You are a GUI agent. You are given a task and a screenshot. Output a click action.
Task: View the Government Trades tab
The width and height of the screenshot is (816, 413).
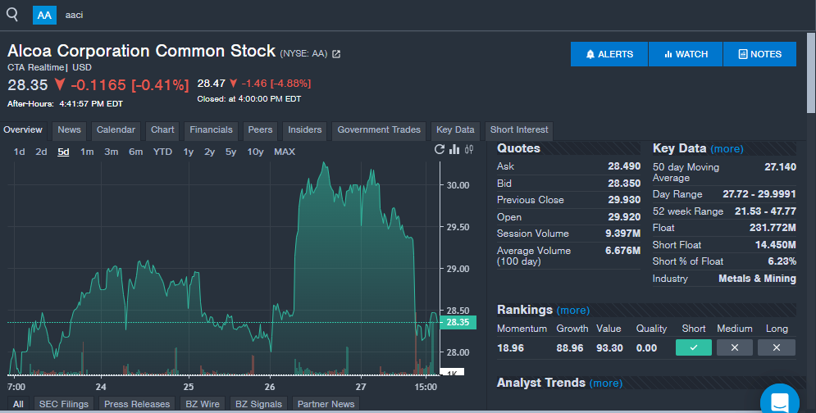(379, 130)
